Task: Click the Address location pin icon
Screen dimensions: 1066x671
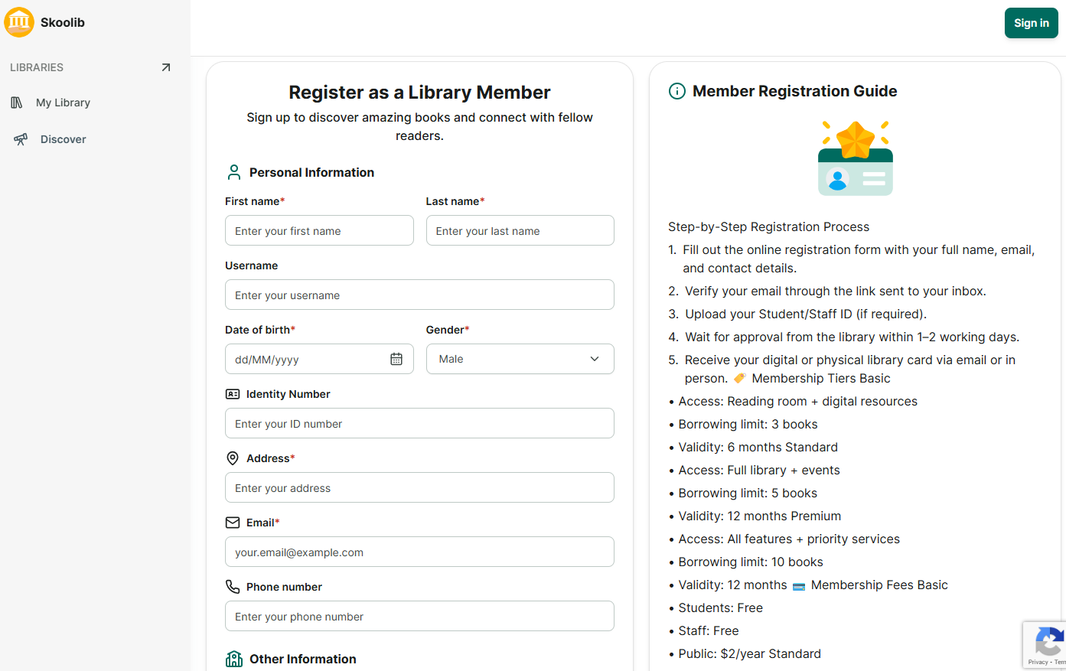Action: (233, 458)
